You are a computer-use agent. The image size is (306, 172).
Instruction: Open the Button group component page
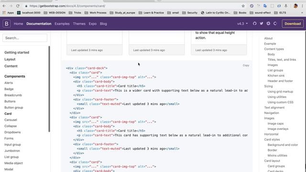(14, 107)
